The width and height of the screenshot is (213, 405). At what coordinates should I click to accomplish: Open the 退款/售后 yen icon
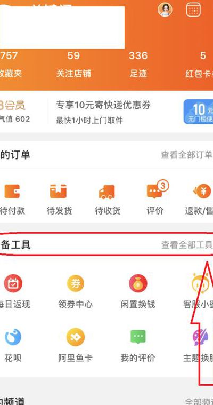[202, 192]
